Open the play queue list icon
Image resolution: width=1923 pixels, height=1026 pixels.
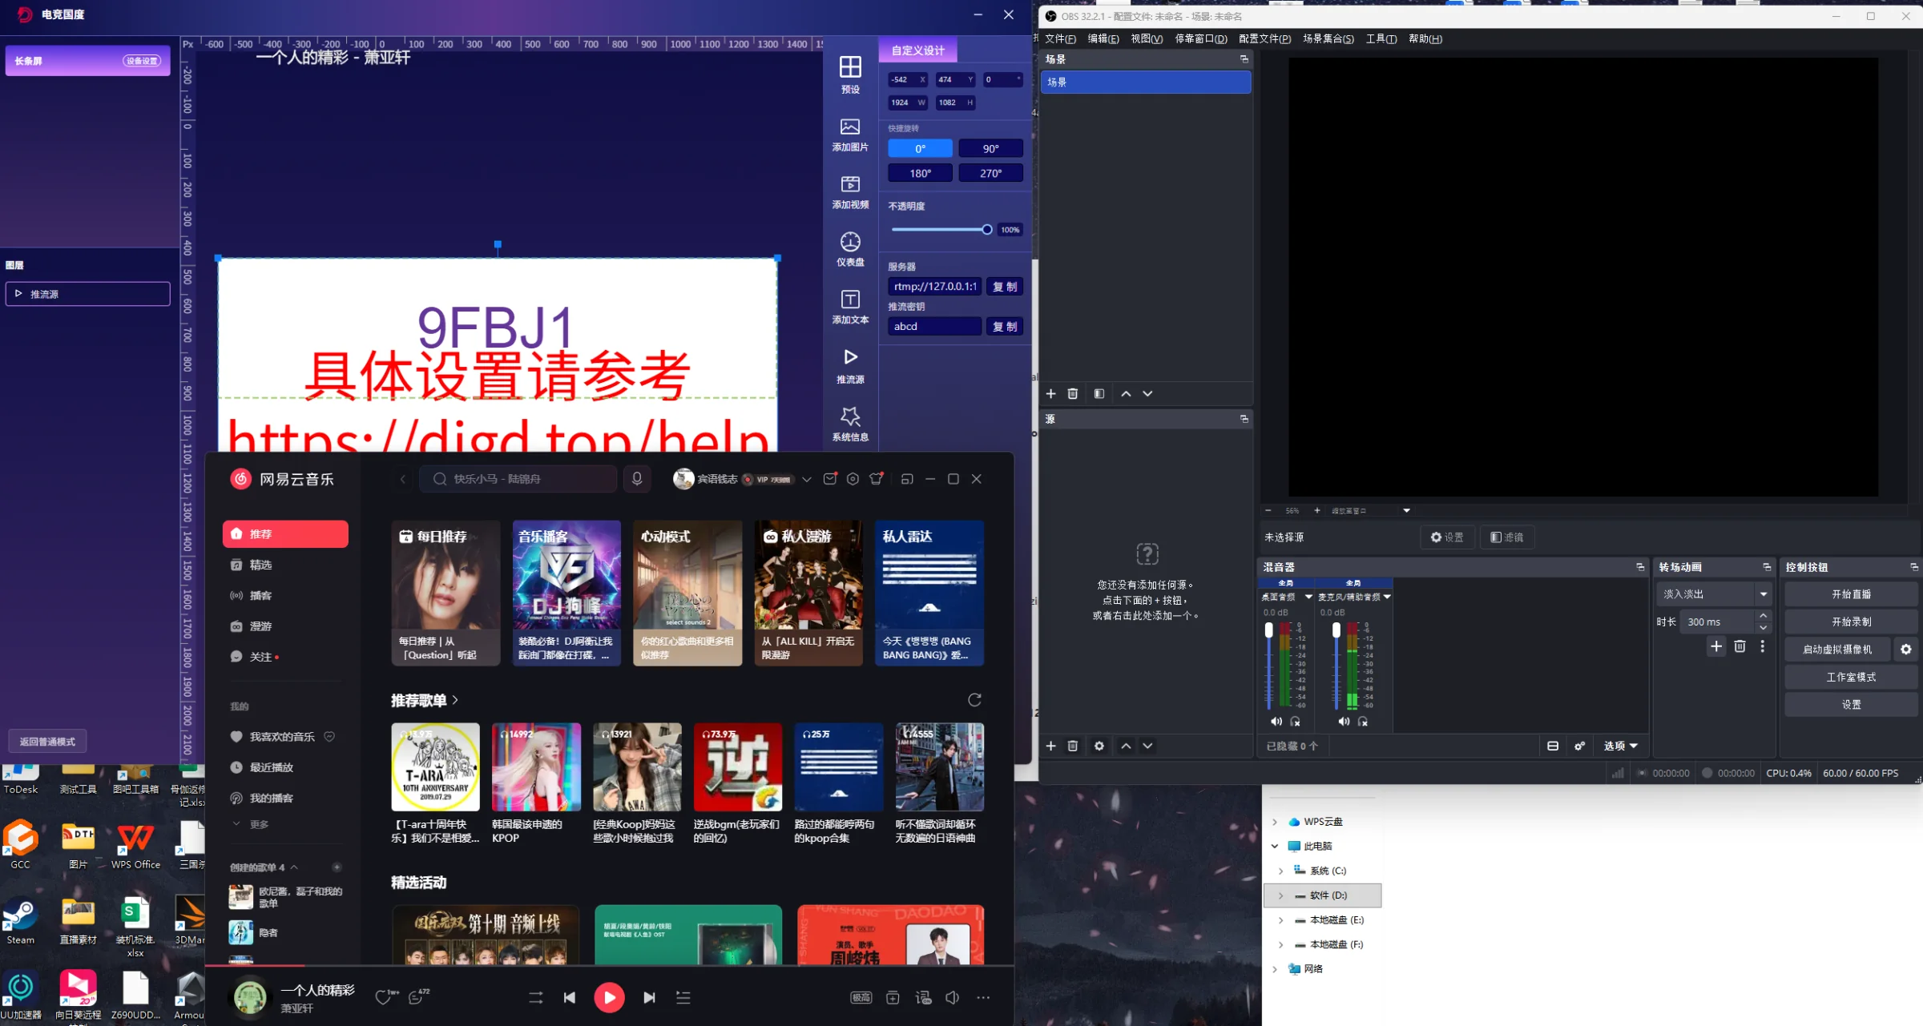(x=683, y=997)
